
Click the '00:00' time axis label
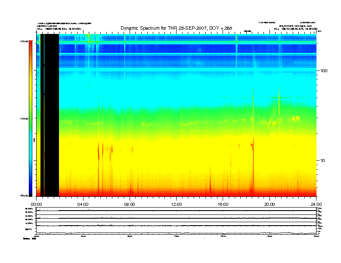click(x=36, y=205)
